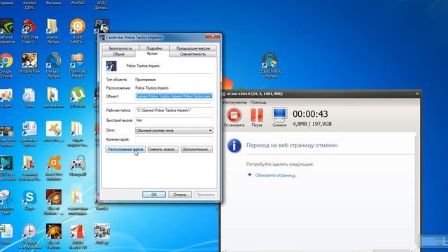Open the Adobe Reader shortcut
The width and height of the screenshot is (448, 252).
pyautogui.click(x=78, y=237)
